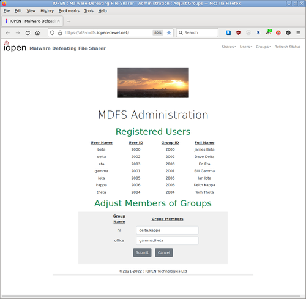Open the Bookmarks menu
The width and height of the screenshot is (306, 299).
click(69, 11)
